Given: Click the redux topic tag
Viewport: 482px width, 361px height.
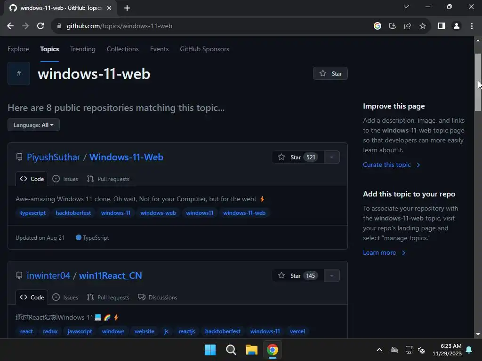Looking at the screenshot, I should [x=50, y=331].
